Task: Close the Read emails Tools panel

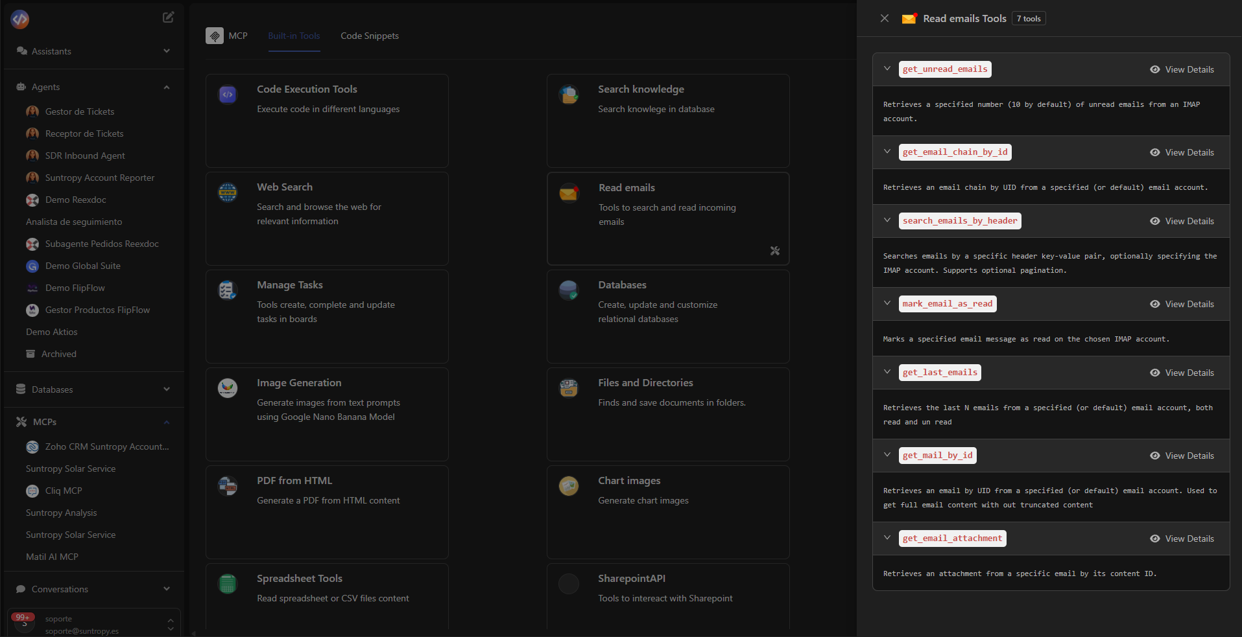Action: [x=885, y=18]
